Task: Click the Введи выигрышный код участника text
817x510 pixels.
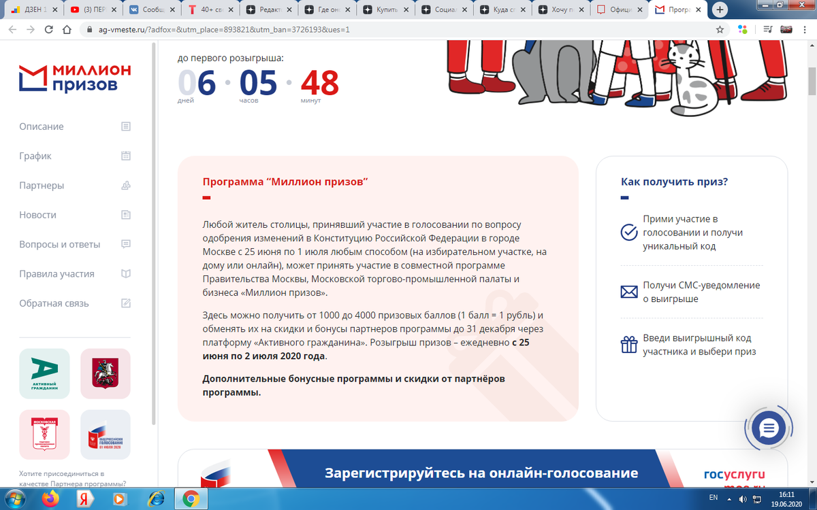Action: click(x=699, y=345)
